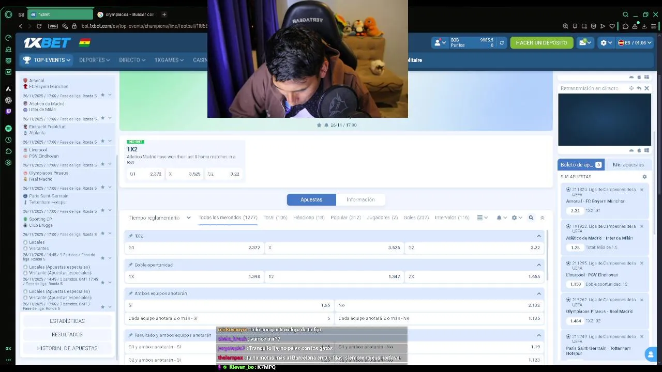The image size is (662, 372).
Task: Select the Goles (237) market filter
Action: [416, 218]
